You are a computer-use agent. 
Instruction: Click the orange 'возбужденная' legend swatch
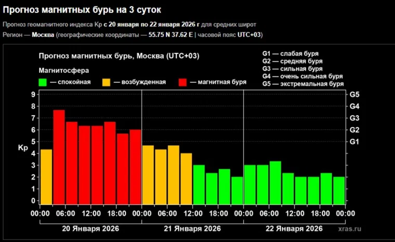pos(107,82)
